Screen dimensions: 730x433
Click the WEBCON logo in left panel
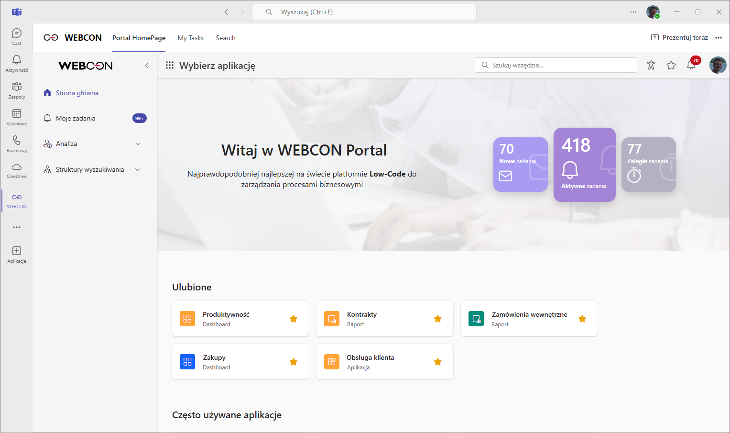pyautogui.click(x=86, y=66)
